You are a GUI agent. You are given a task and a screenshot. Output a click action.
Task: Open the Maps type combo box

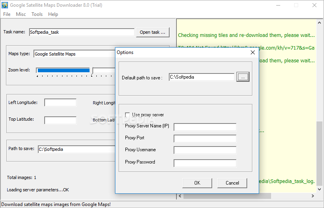(74, 54)
